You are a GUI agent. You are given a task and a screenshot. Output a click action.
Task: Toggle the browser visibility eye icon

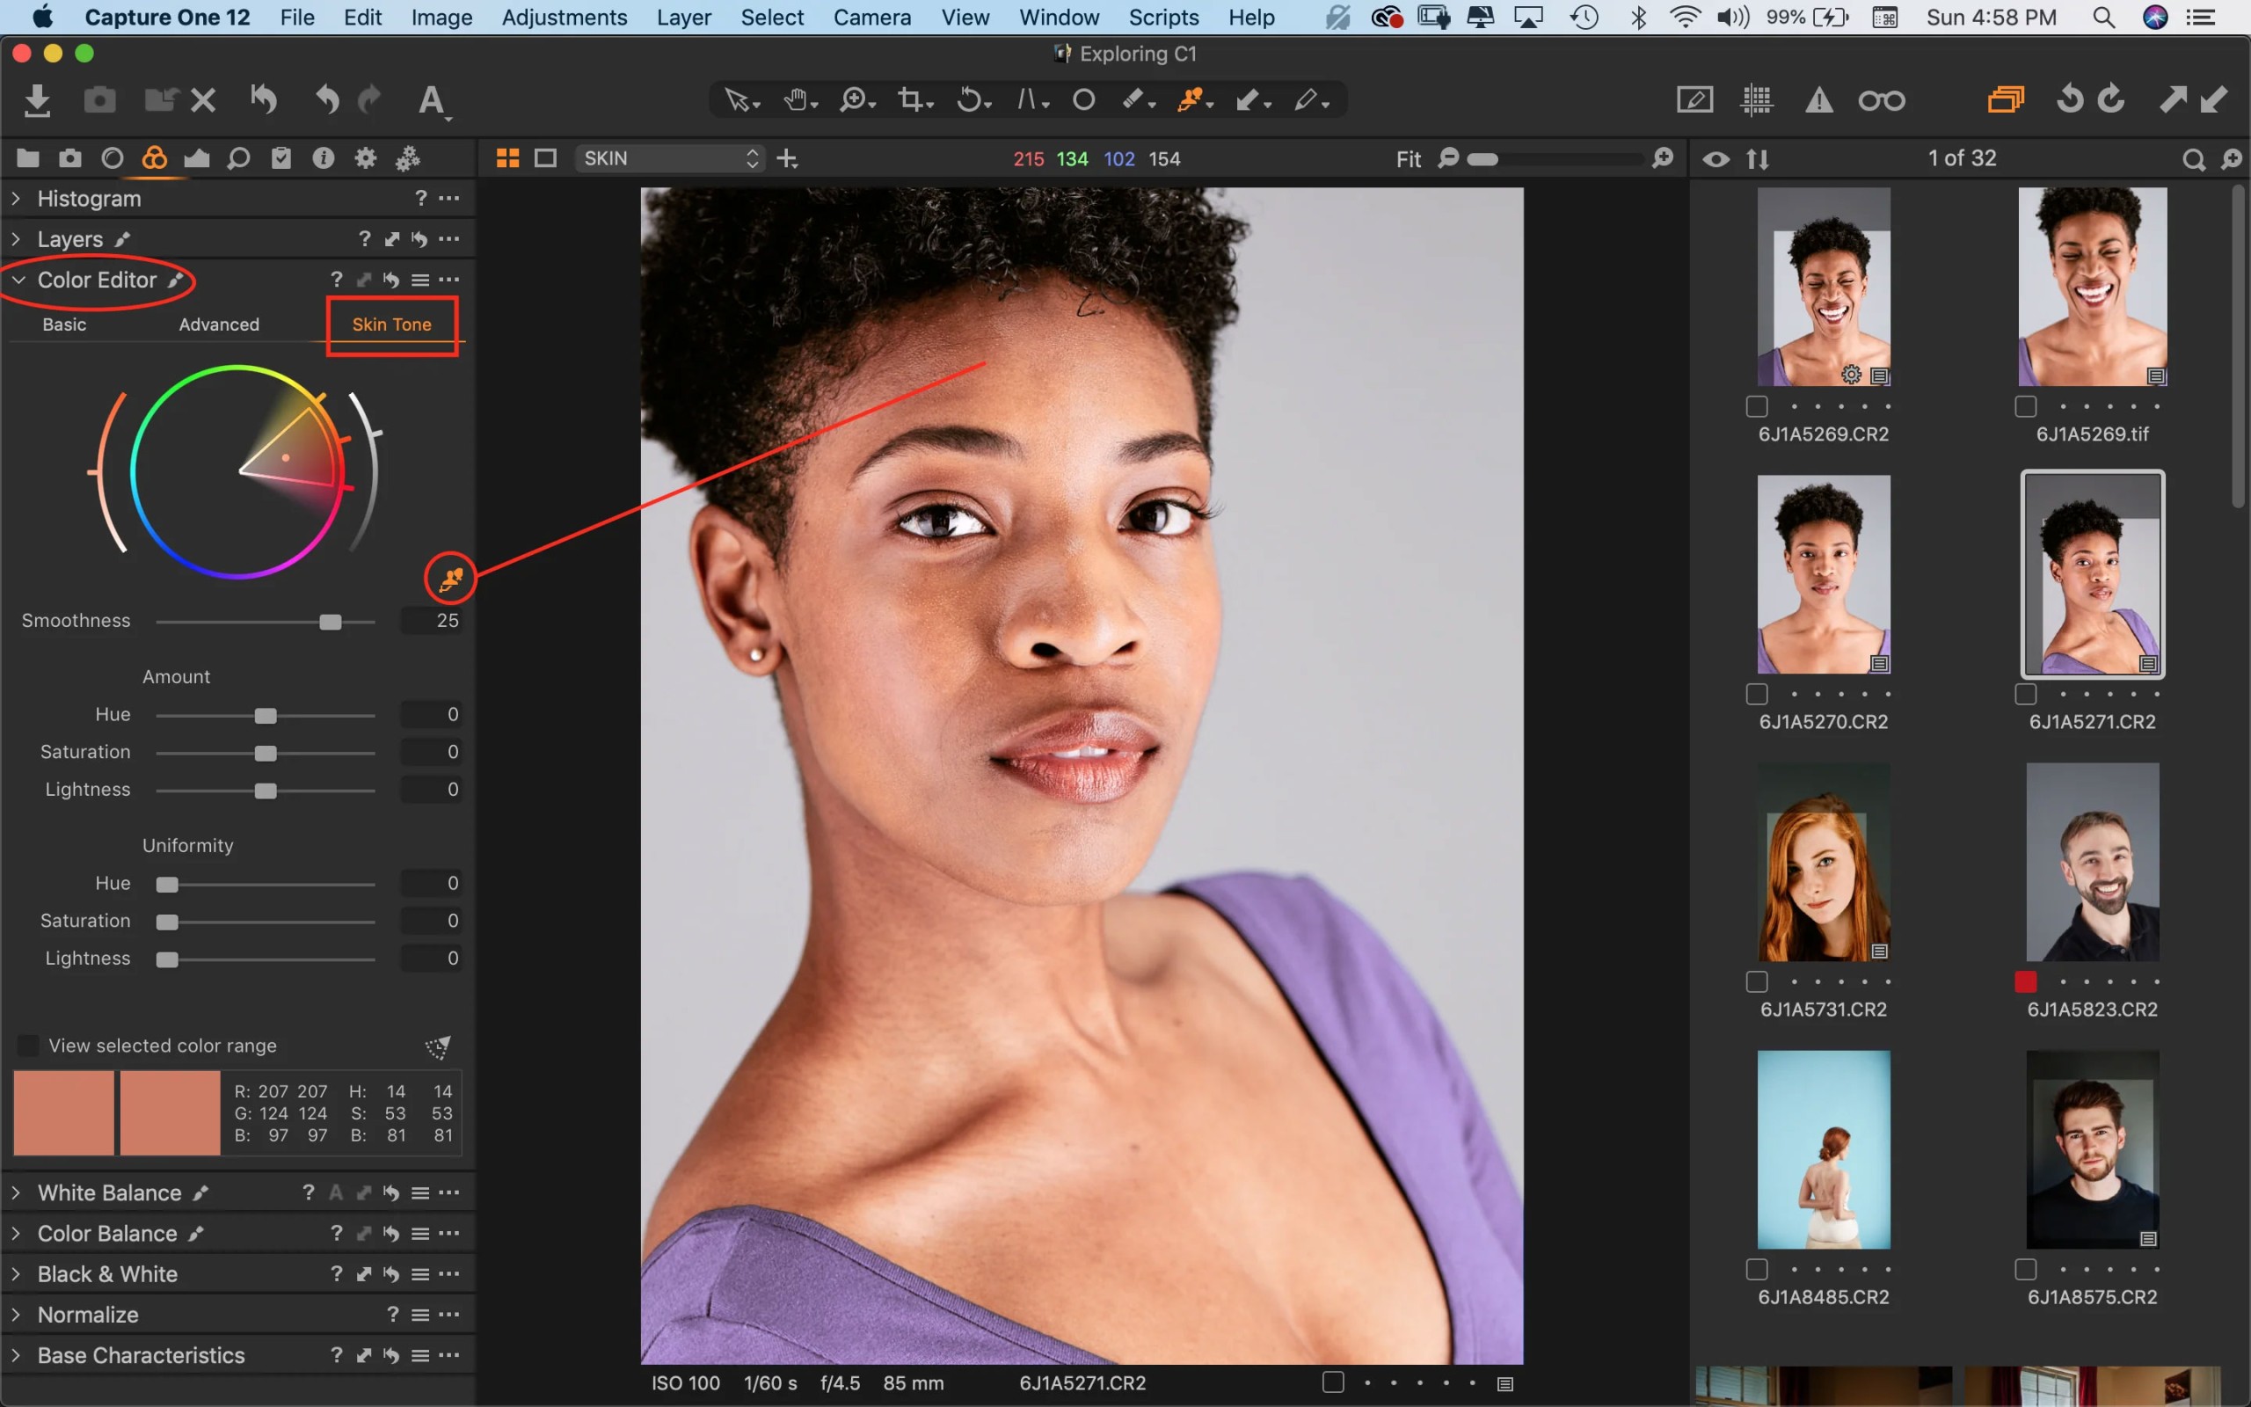1716,159
